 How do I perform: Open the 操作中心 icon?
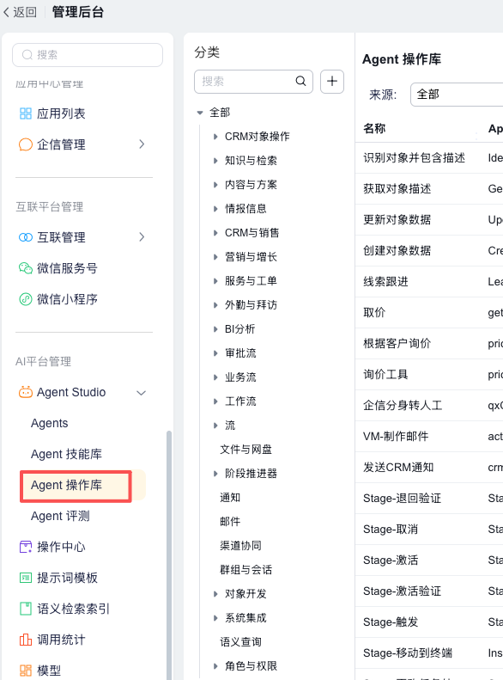(26, 547)
